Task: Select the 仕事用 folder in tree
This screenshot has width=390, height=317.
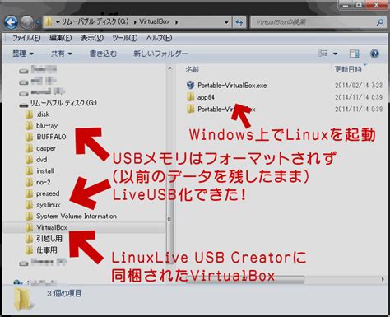Action: click(47, 250)
